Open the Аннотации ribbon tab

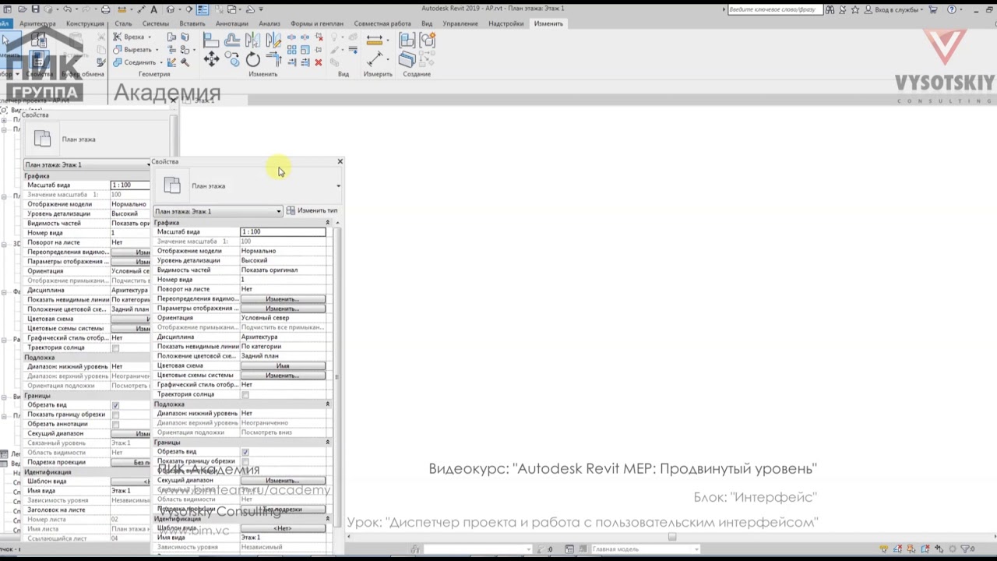pos(231,23)
